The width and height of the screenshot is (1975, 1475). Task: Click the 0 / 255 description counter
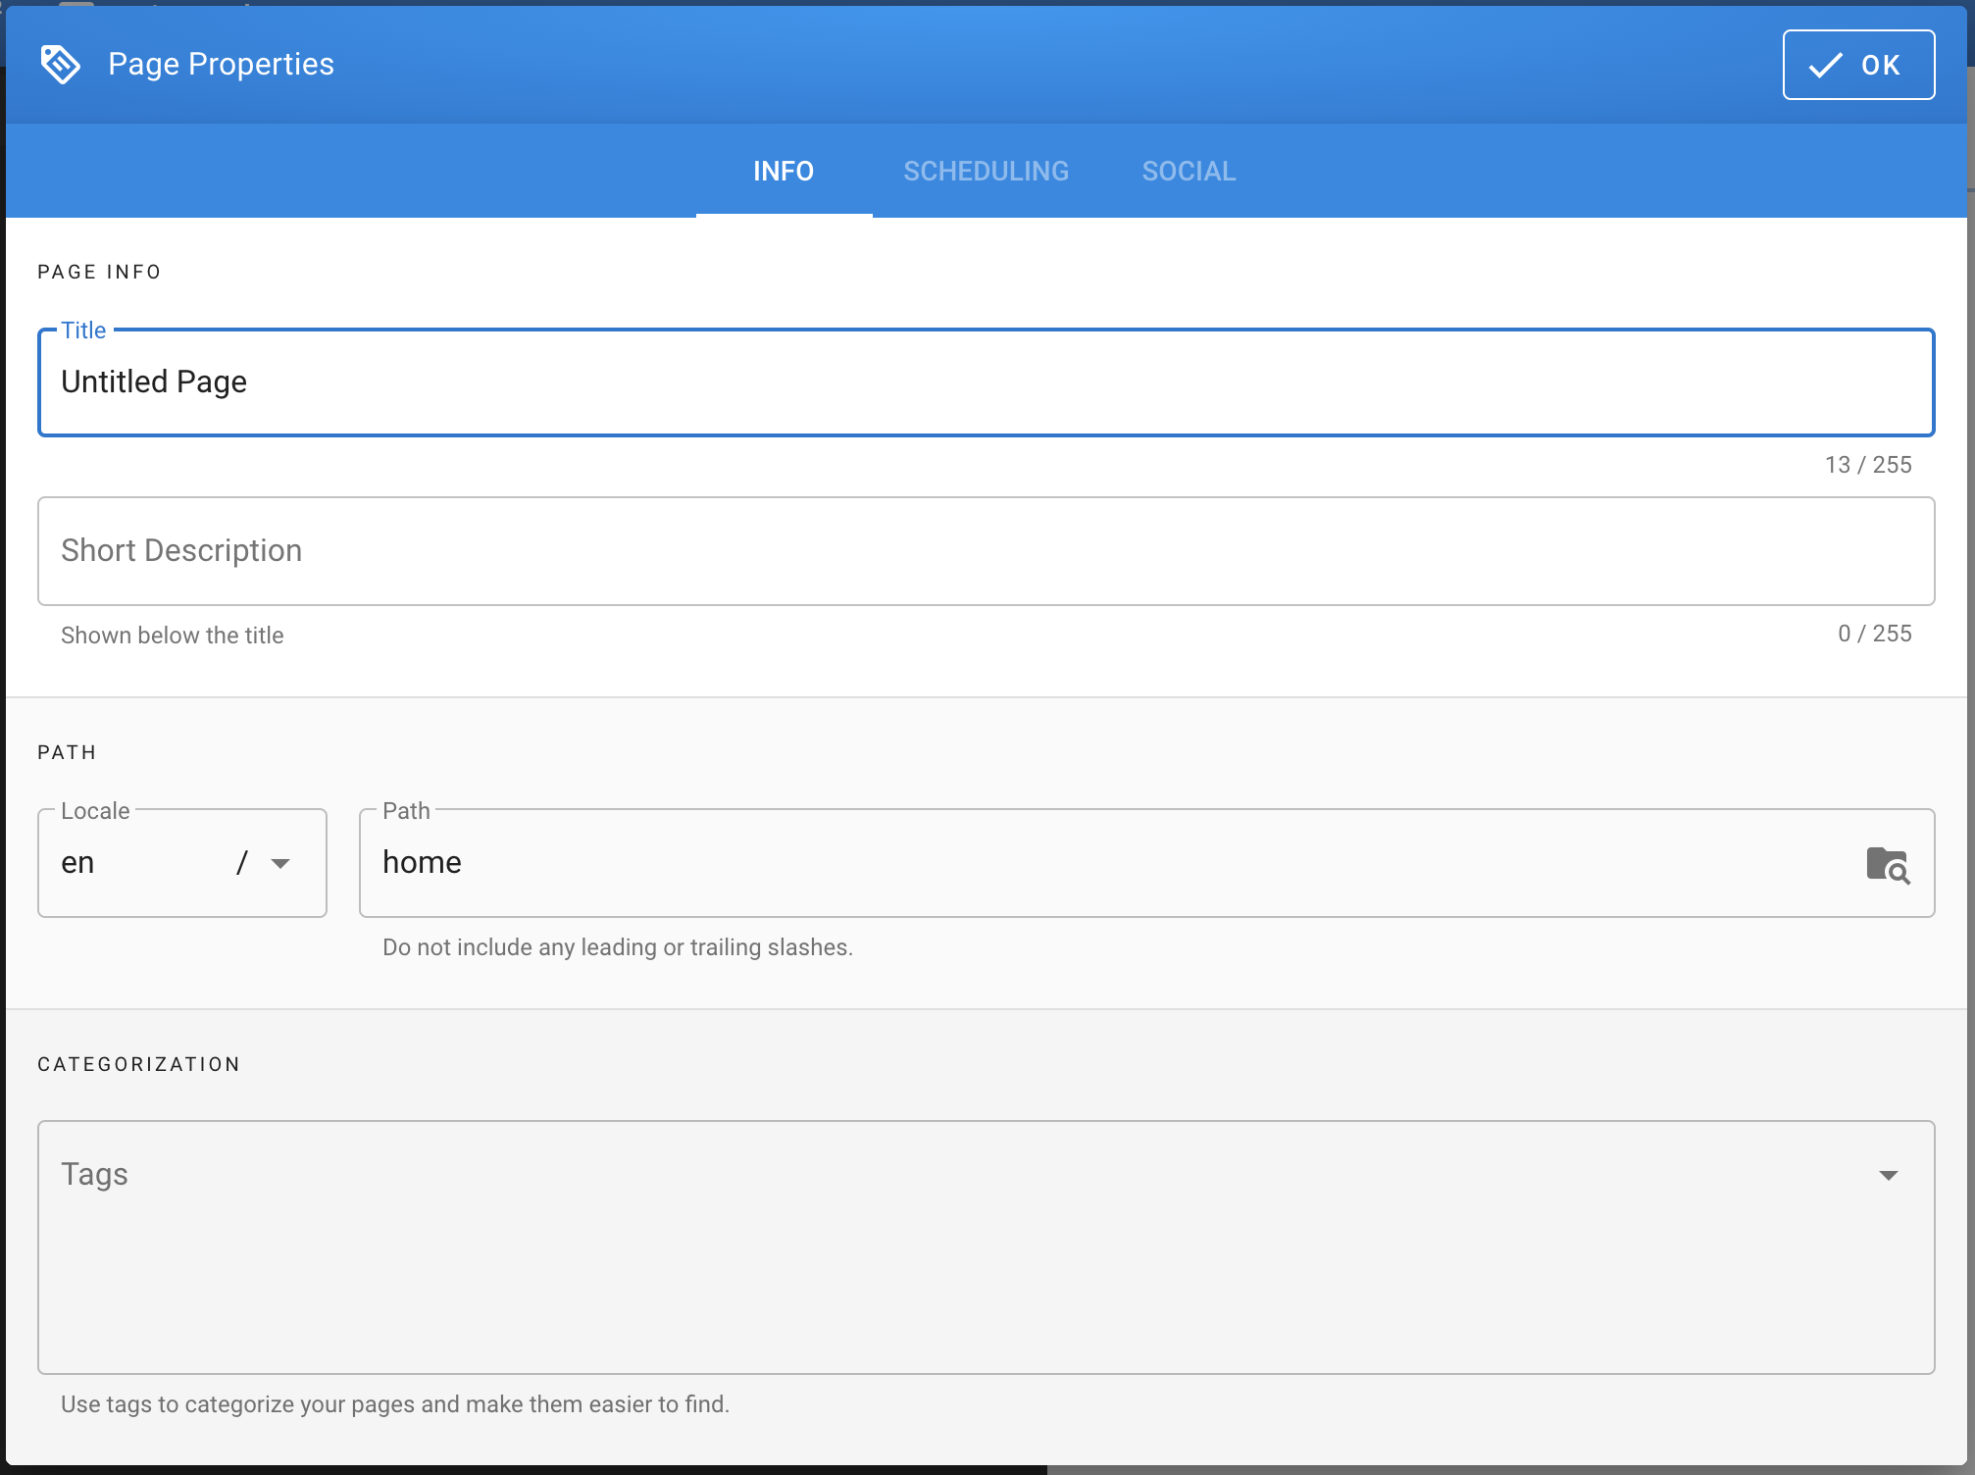pos(1873,635)
